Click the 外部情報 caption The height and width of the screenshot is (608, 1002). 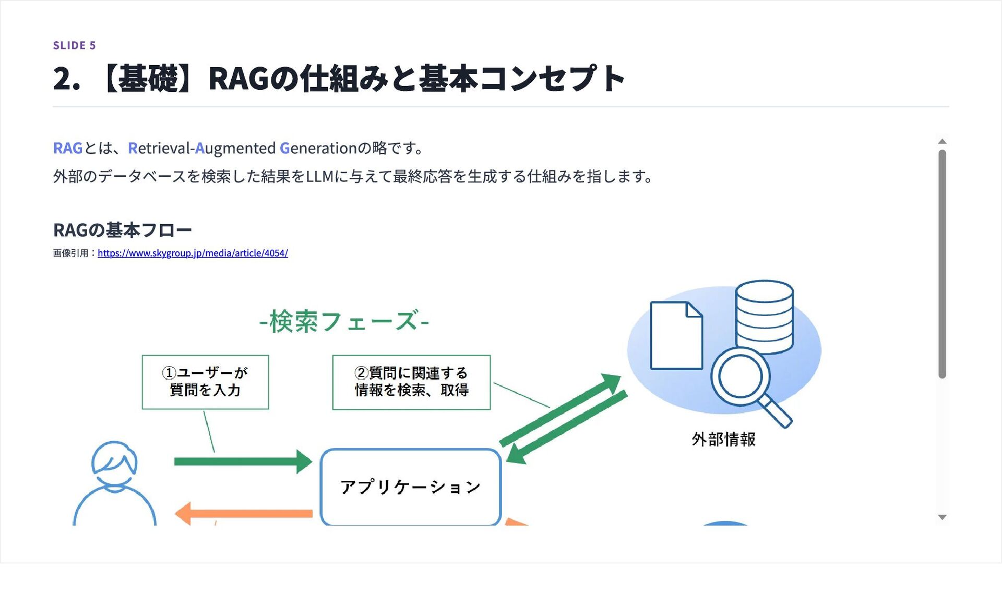723,439
